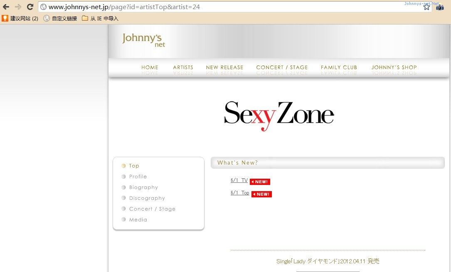Open the 从 IE 中导入 bookmarks folder
The height and width of the screenshot is (272, 451).
100,18
